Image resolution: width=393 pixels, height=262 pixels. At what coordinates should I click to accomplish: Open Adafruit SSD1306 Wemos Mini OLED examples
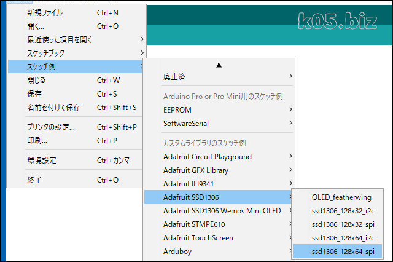219,211
